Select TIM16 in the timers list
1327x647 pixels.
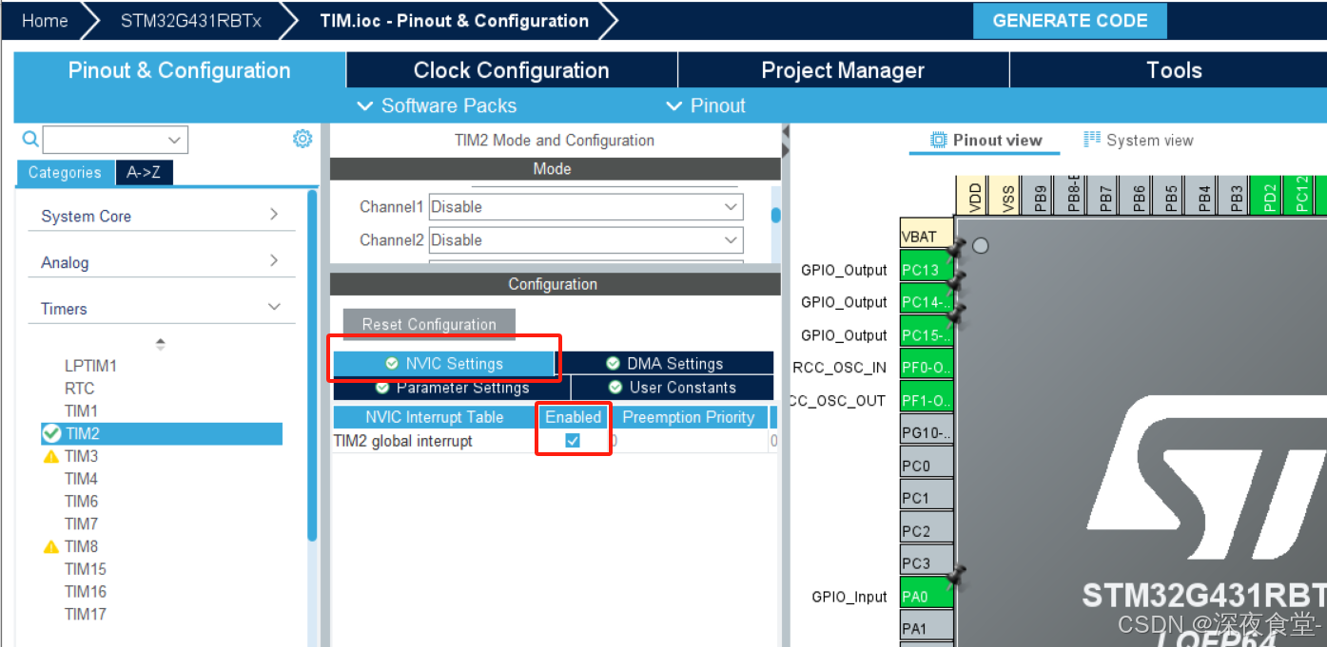[85, 592]
